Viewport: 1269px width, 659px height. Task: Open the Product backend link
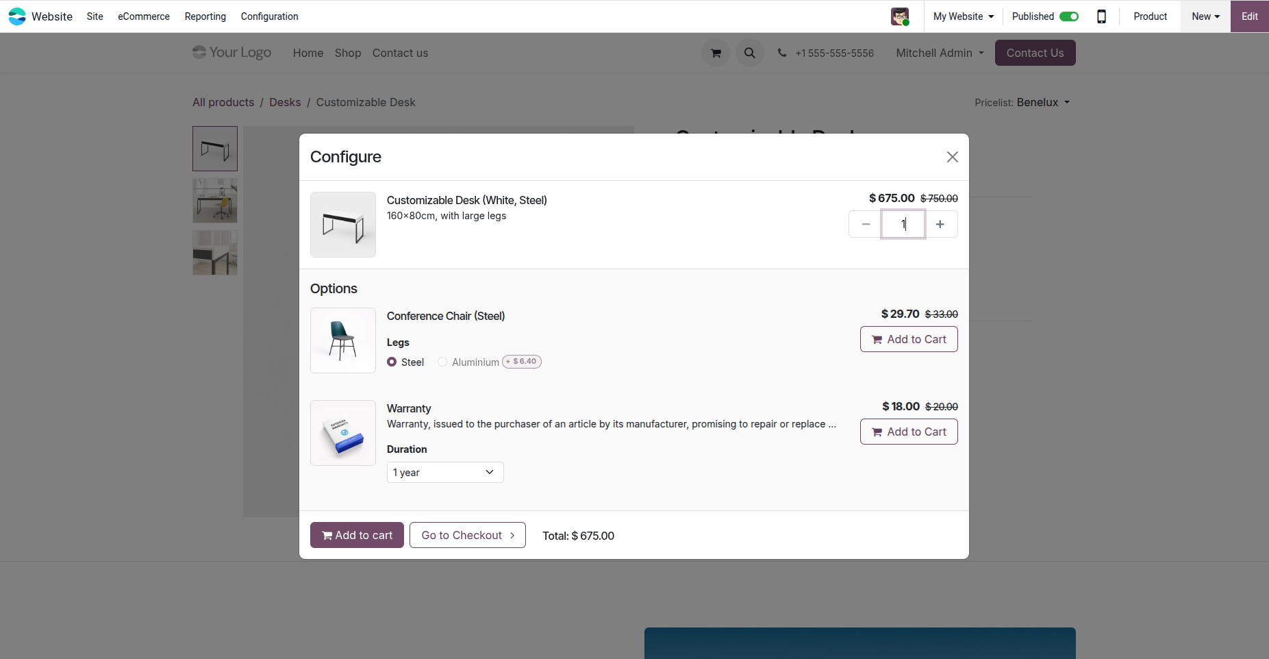(x=1150, y=16)
